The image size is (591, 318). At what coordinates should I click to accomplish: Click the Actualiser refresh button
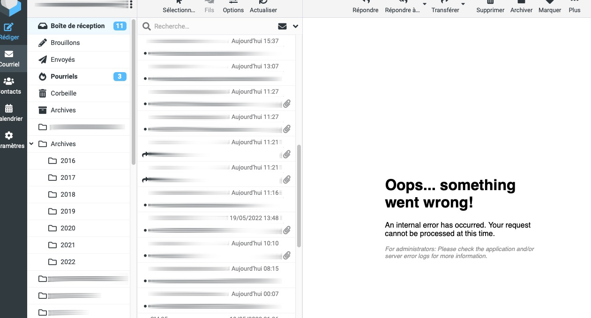point(263,7)
